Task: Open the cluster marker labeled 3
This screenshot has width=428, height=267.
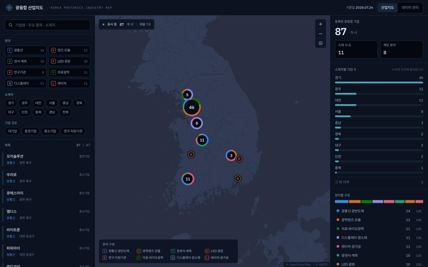Action: pyautogui.click(x=231, y=155)
